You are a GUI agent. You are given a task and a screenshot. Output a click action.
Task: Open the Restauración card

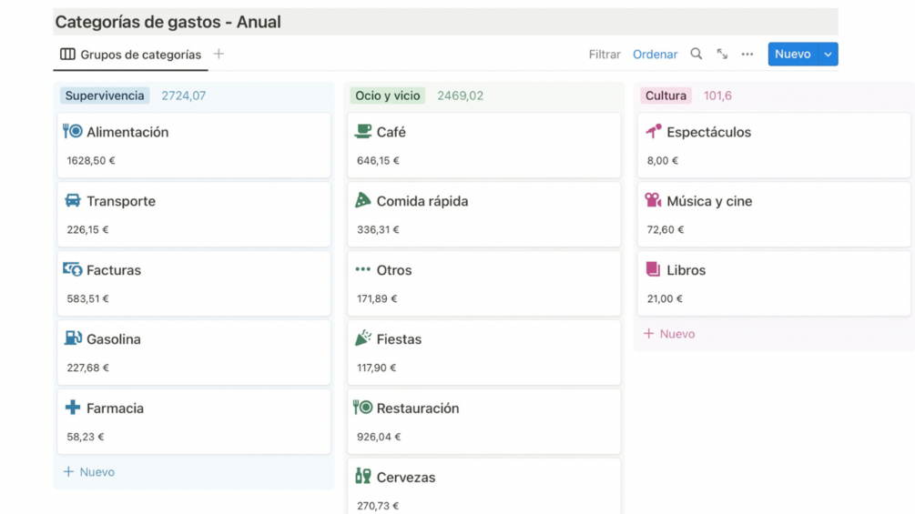483,421
